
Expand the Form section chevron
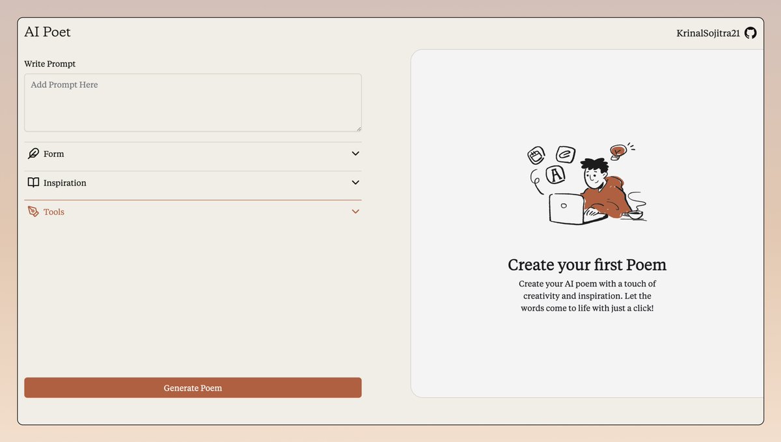point(355,154)
